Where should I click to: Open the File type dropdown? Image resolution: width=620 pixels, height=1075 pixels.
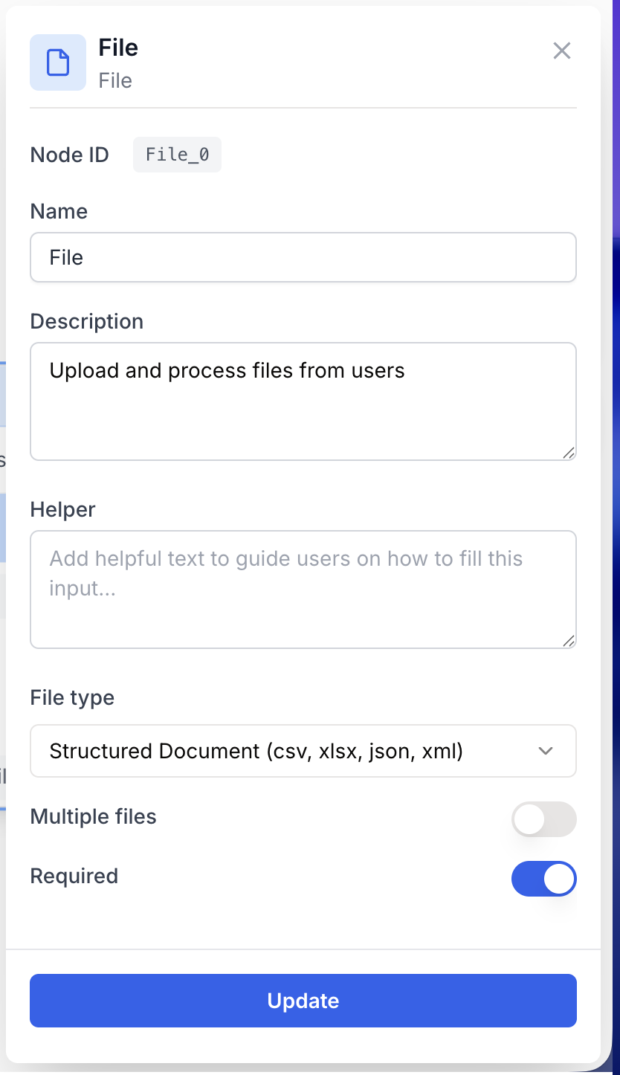pos(303,751)
